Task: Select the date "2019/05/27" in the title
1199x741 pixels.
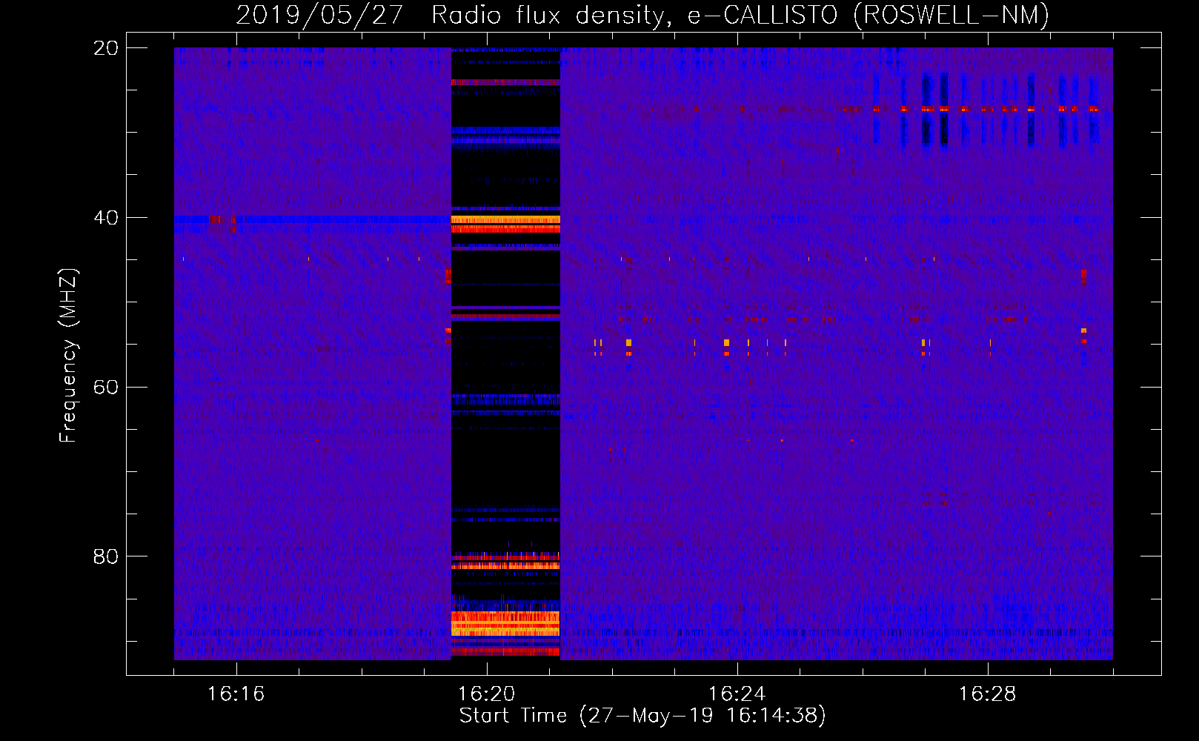Action: [319, 16]
